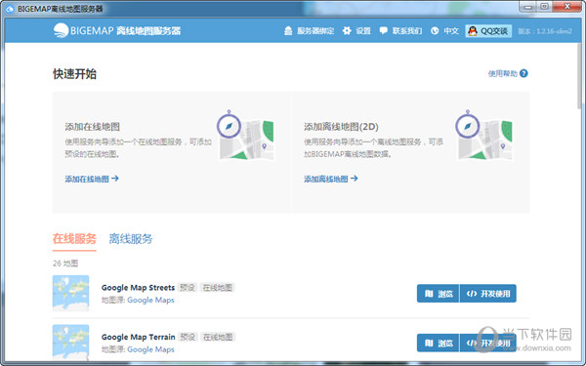Click Google Map Terrain title
This screenshot has height=366, width=586.
click(x=139, y=337)
